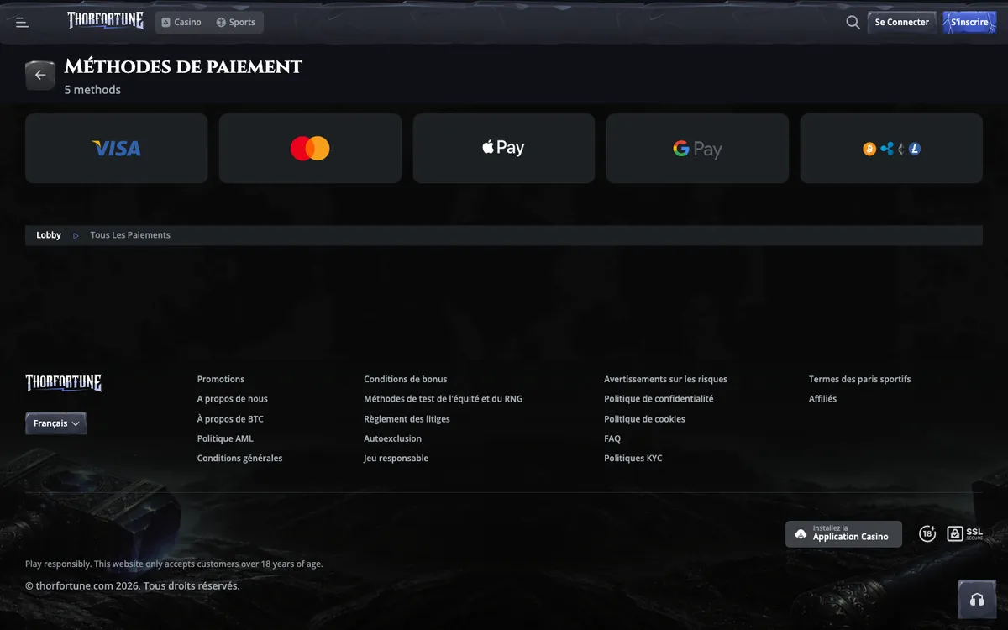
Task: Click the copyright thorfortune.com 2026 text
Action: pos(133,585)
